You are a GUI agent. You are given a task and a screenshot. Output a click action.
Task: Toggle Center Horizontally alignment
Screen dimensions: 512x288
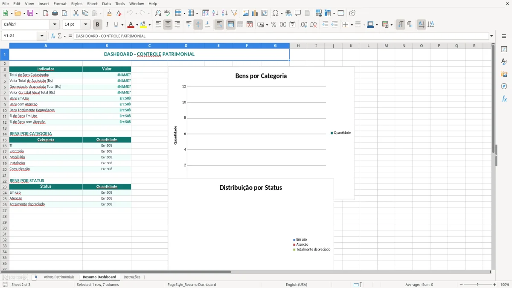[168, 25]
